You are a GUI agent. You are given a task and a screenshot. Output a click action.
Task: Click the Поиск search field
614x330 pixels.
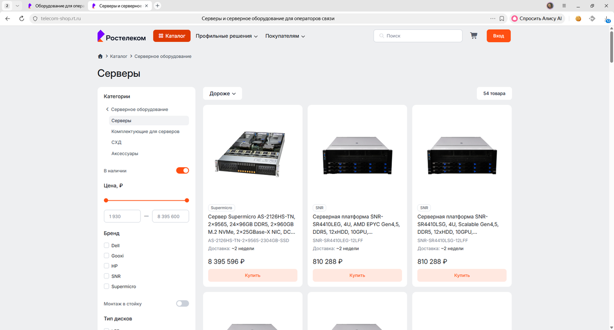coord(418,36)
